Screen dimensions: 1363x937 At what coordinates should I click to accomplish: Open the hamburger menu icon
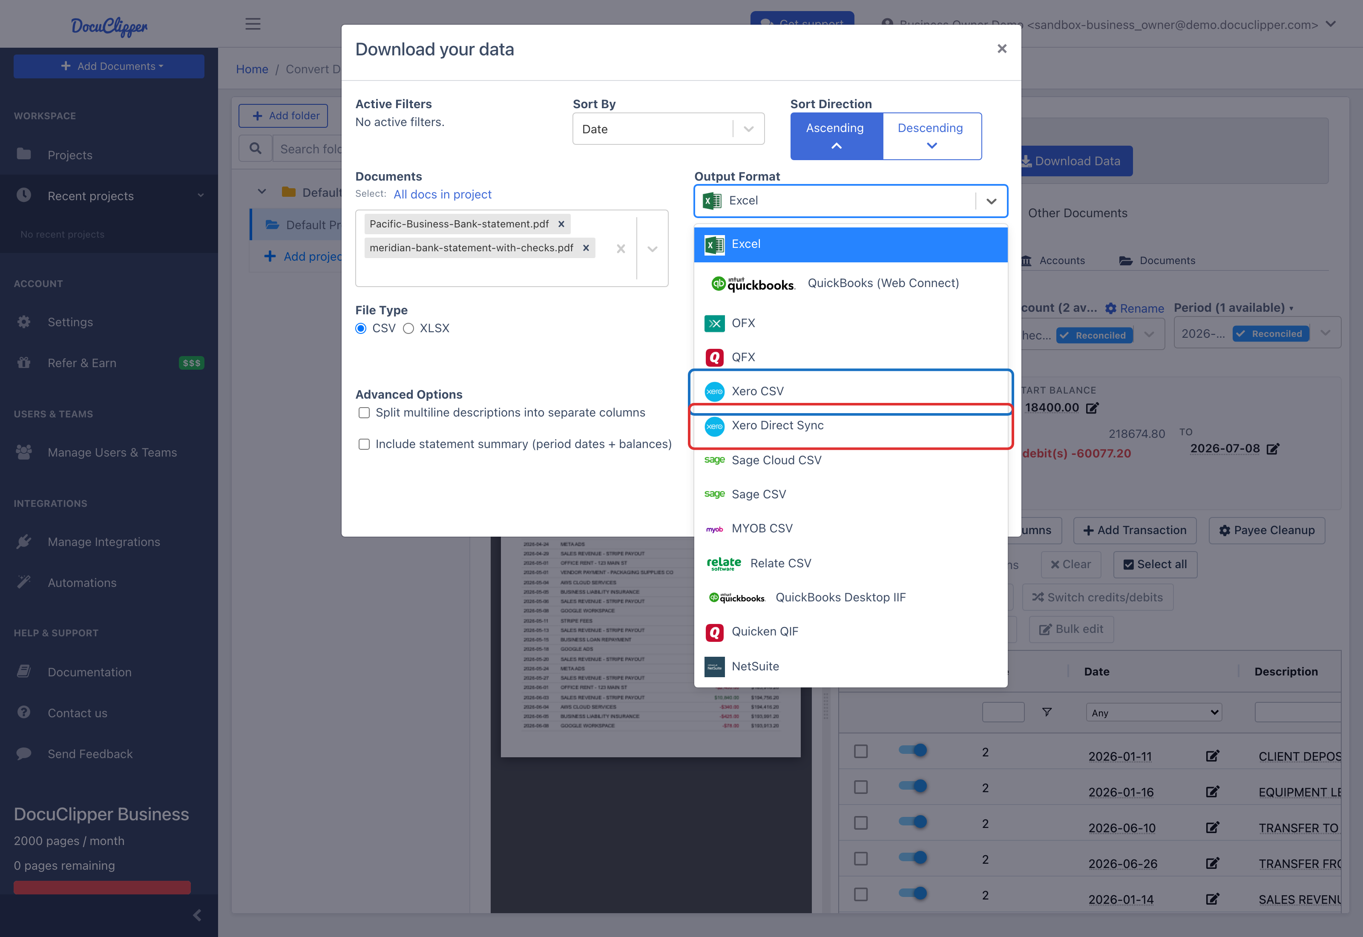tap(253, 24)
